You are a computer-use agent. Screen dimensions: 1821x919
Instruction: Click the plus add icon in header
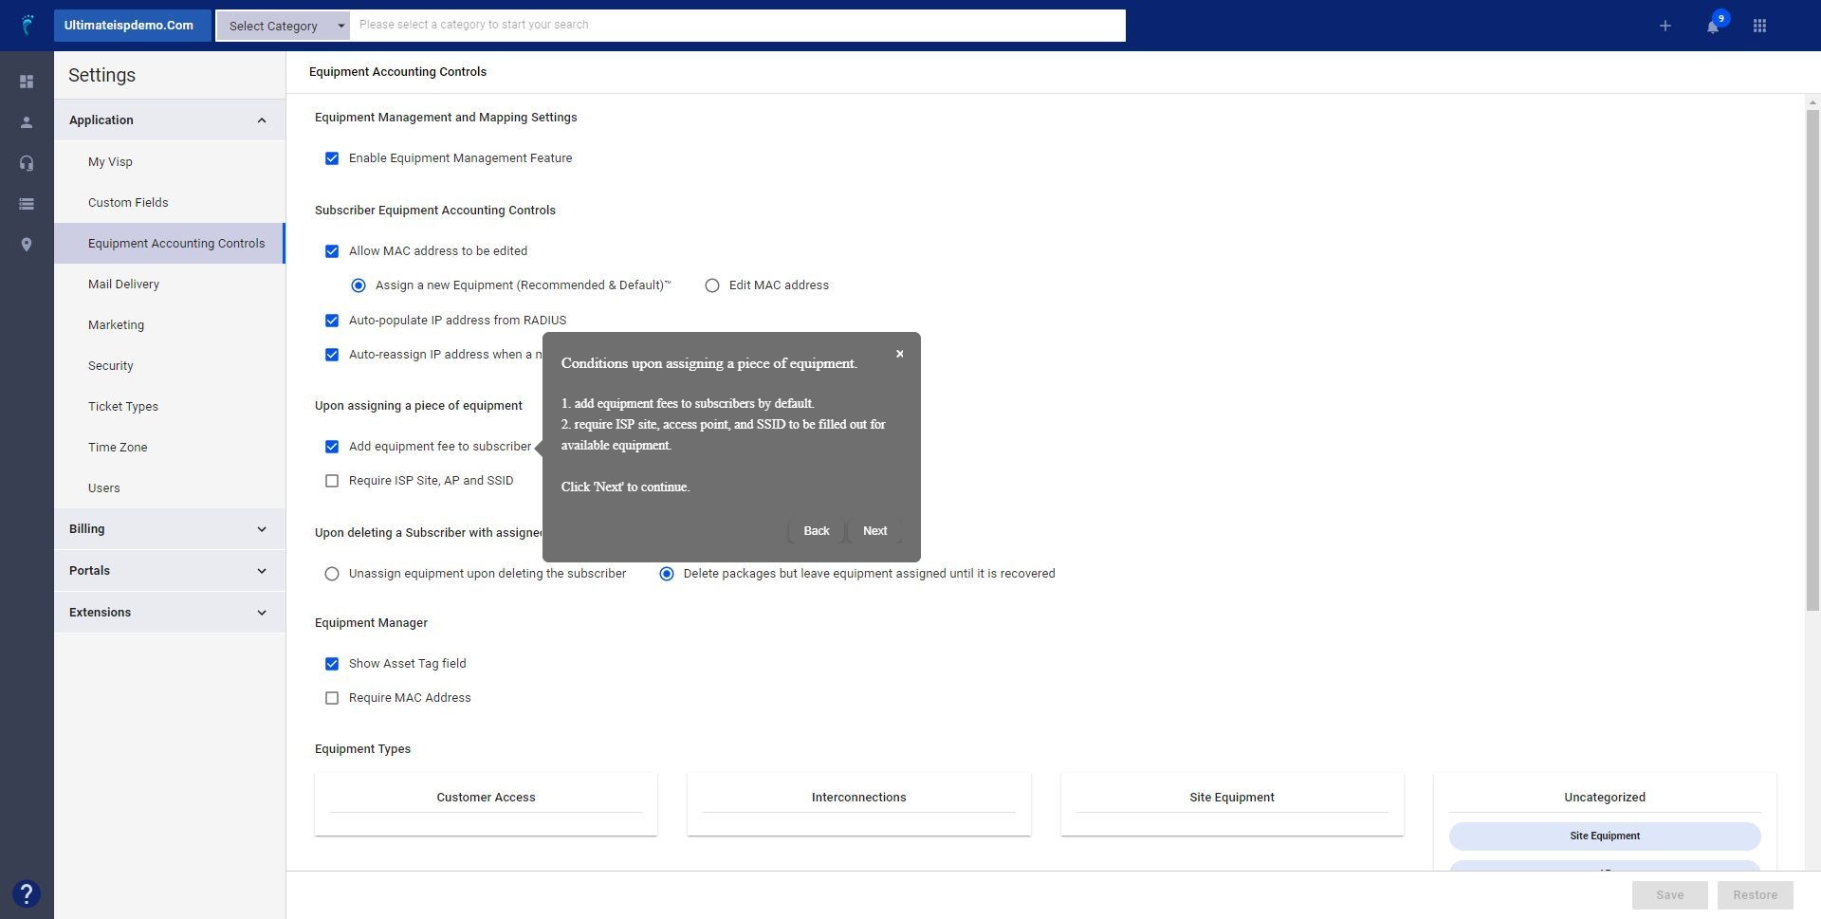click(1665, 26)
